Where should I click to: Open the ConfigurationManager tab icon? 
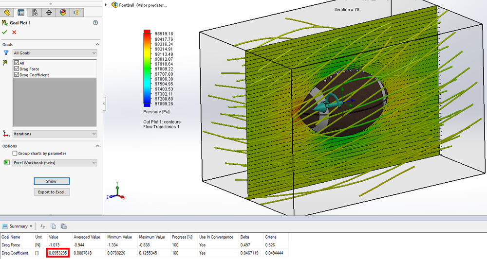[x=35, y=13]
